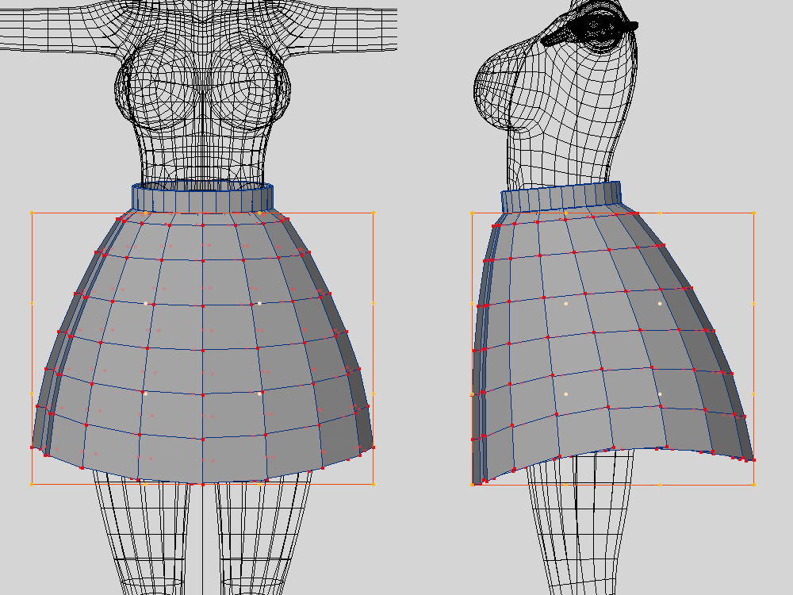Select lower-right white control point on side-view skirt
793x595 pixels.
(x=660, y=393)
